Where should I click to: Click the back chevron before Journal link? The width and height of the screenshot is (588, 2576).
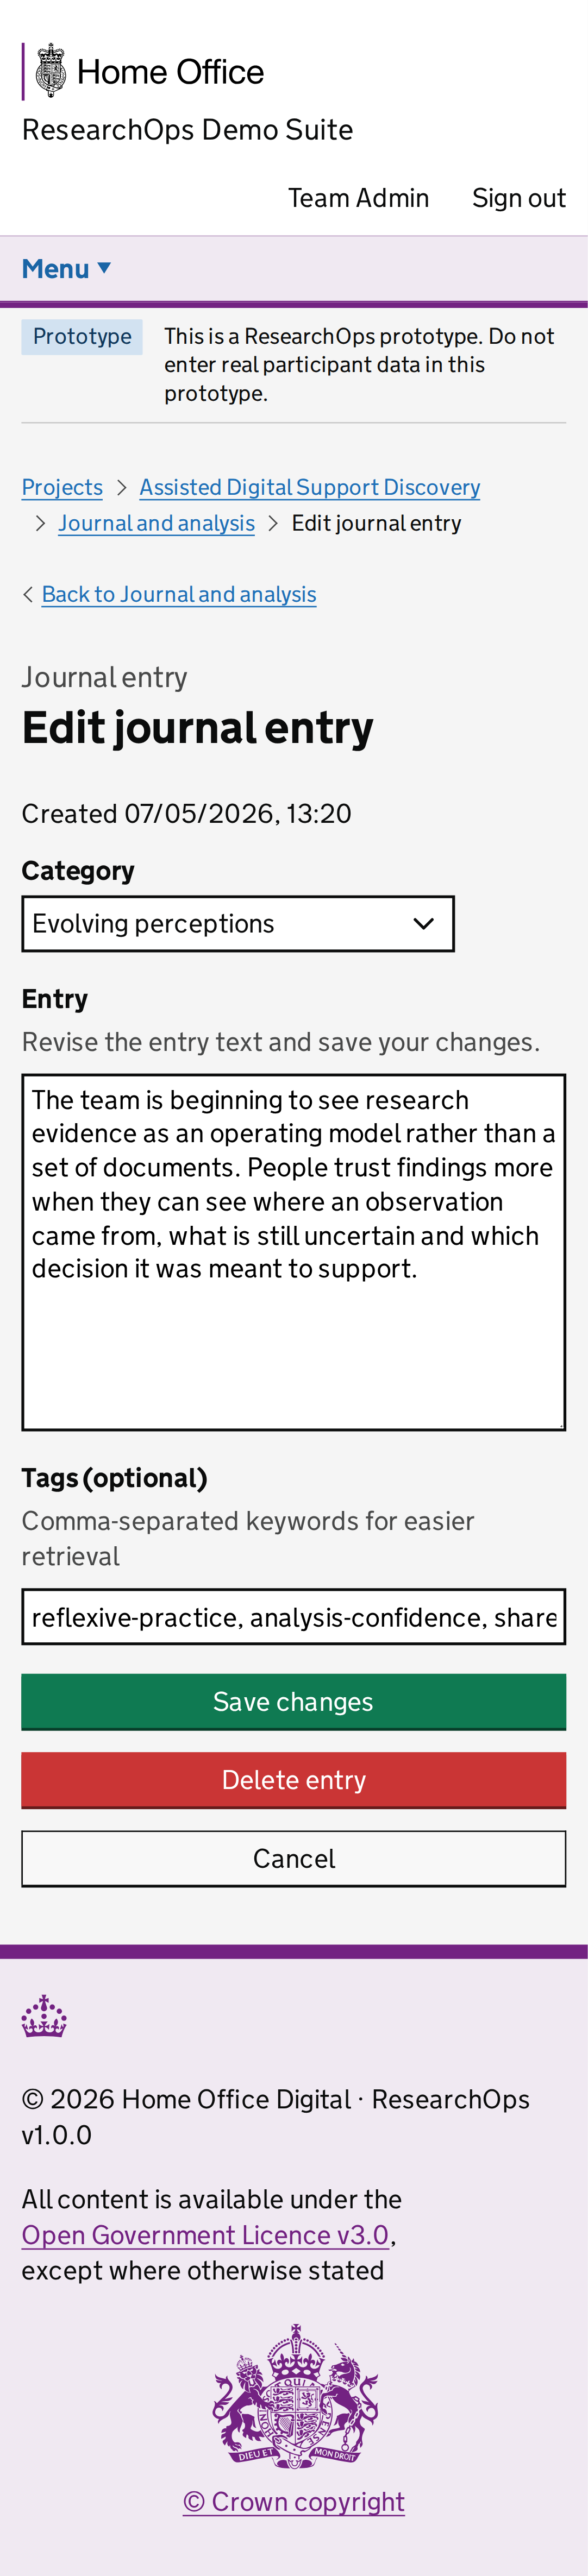click(28, 595)
